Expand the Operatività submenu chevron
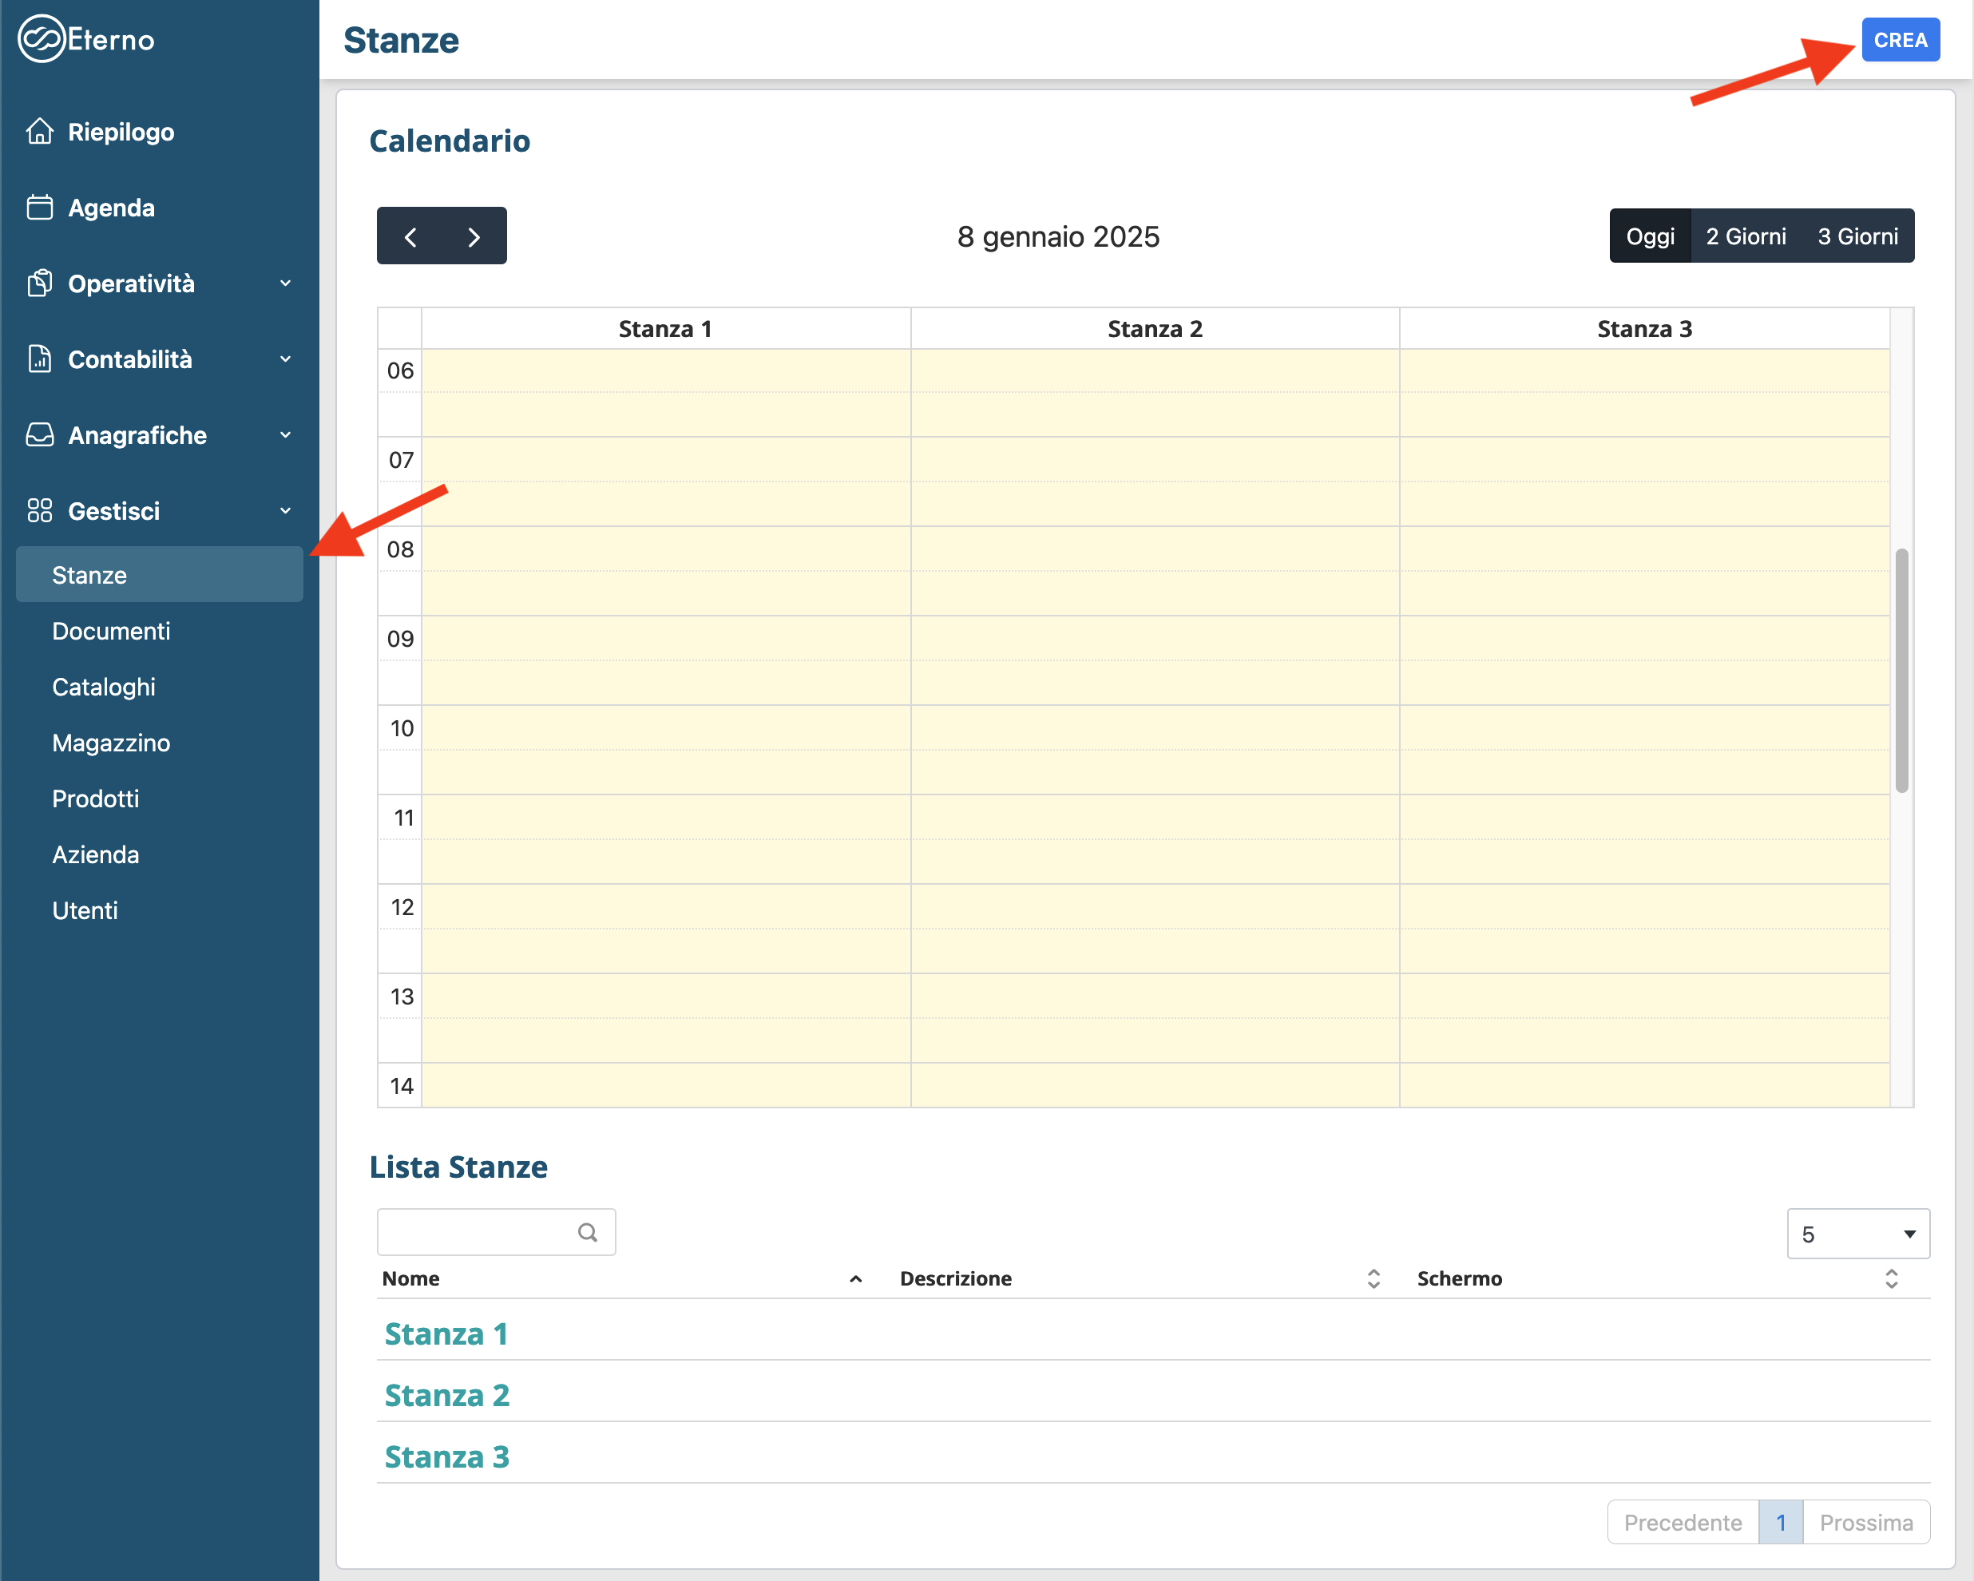 click(286, 283)
